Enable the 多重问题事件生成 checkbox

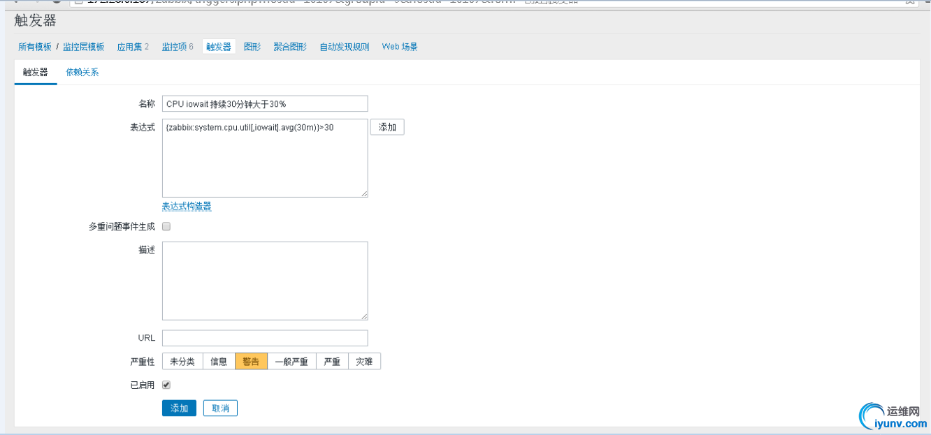coord(166,226)
